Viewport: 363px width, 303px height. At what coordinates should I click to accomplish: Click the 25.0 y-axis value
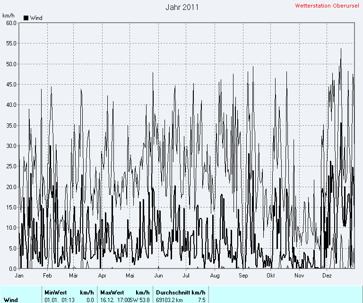[x=11, y=166]
